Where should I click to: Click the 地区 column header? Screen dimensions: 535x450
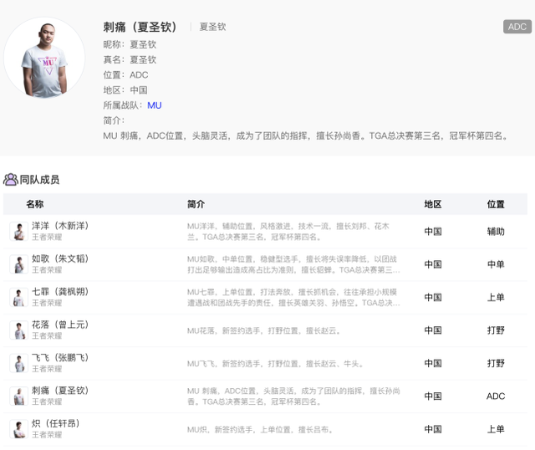[432, 204]
